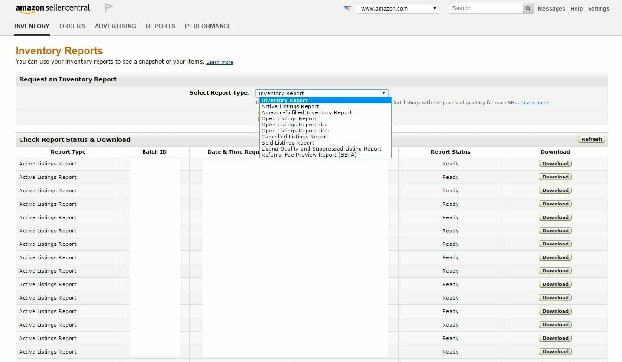This screenshot has width=622, height=362.
Task: Open the Learn more link about inventory reports
Action: tap(219, 61)
